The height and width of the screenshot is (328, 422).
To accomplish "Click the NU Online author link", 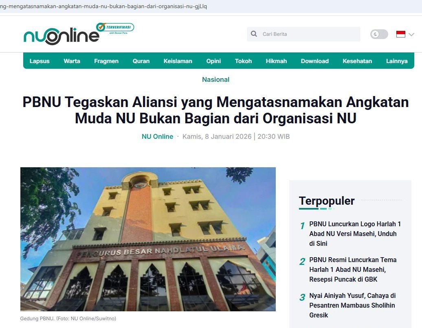I will (157, 136).
